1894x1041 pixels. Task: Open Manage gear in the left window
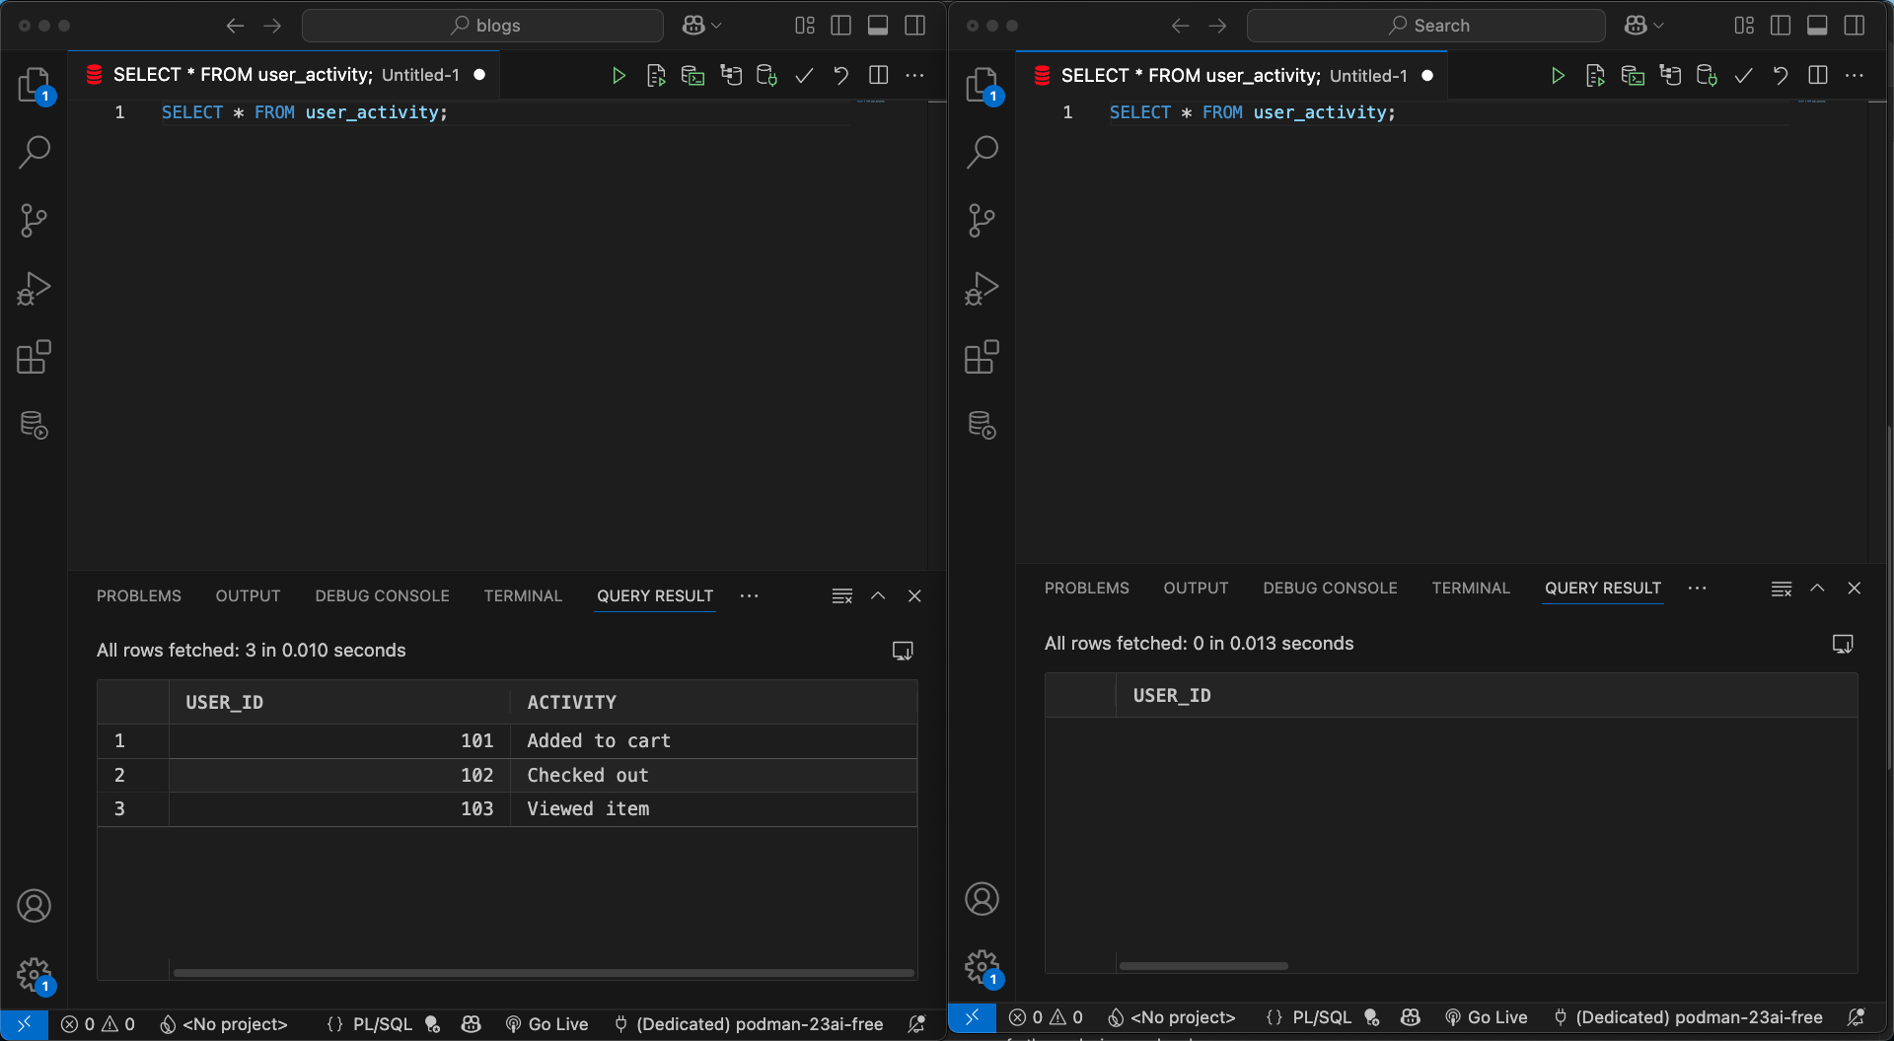pos(35,974)
